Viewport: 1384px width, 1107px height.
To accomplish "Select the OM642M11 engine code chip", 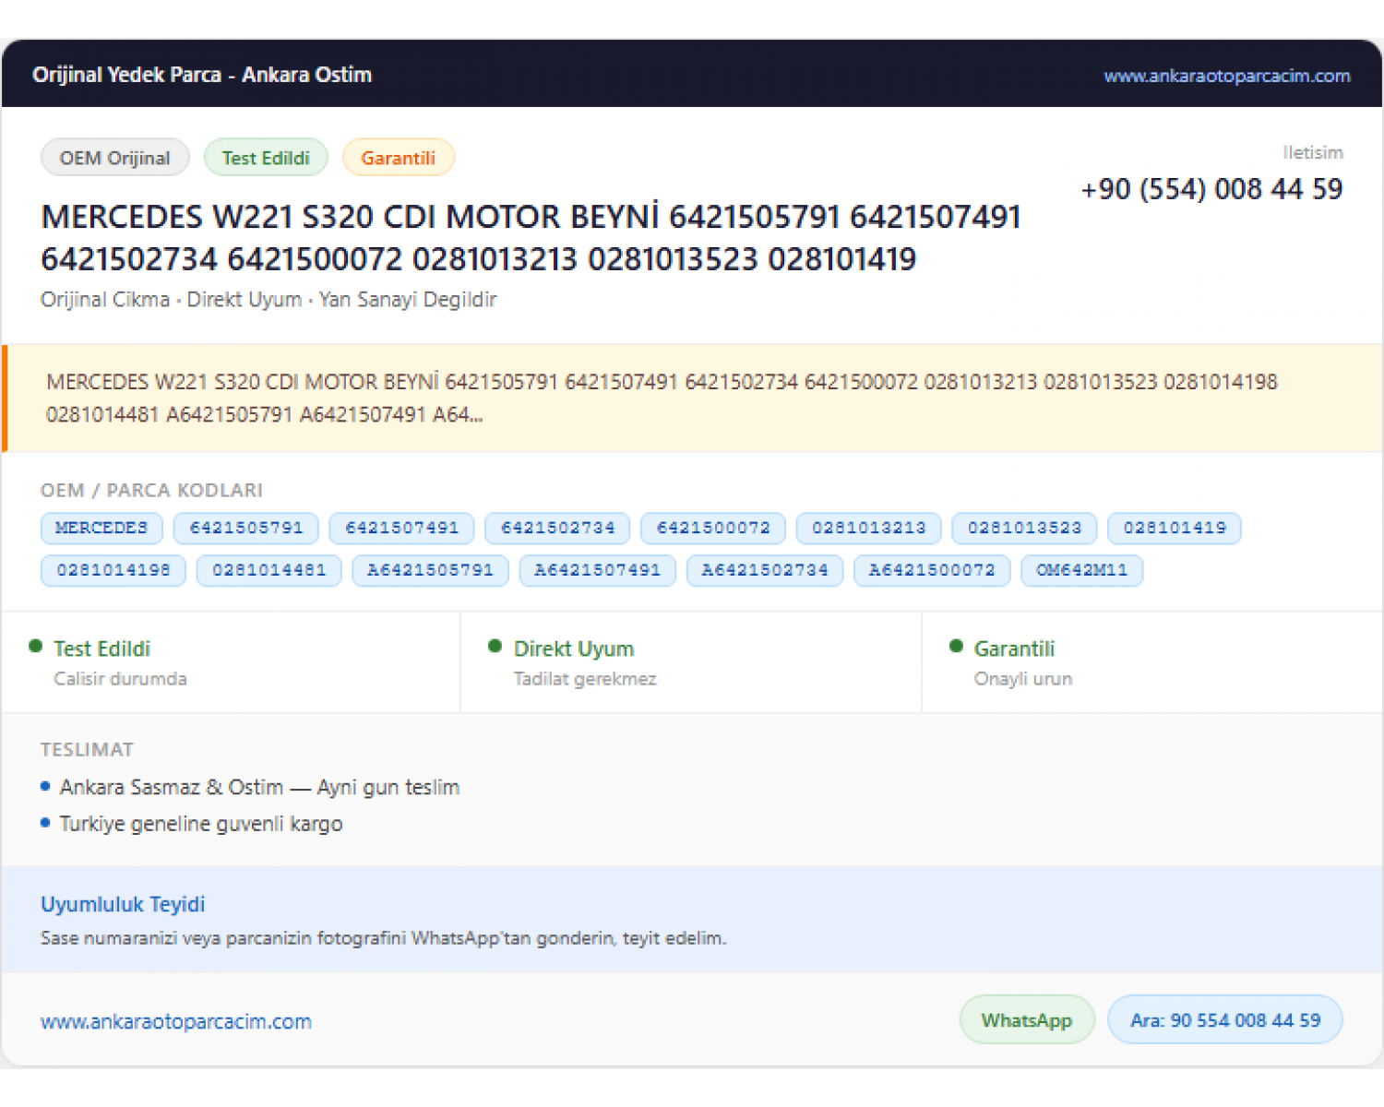I will pos(1082,570).
